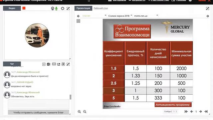Image resolution: width=213 pixels, height=120 pixels.
Task: Close the Снимок экрана 2018 tab
Action: coord(131,15)
